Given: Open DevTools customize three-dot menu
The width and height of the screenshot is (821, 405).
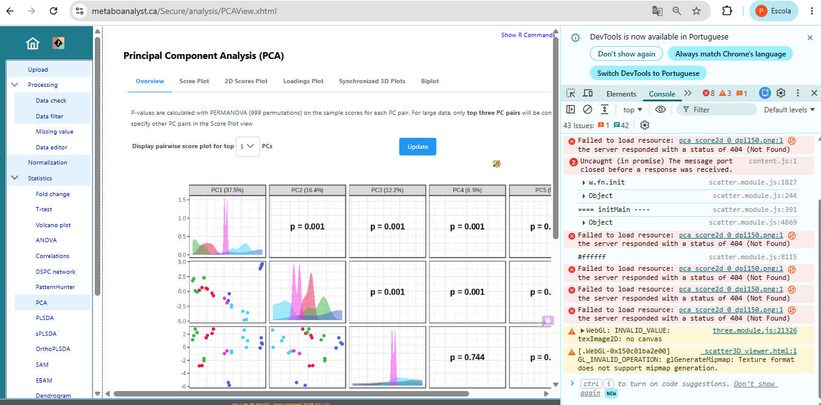Looking at the screenshot, I should [798, 93].
